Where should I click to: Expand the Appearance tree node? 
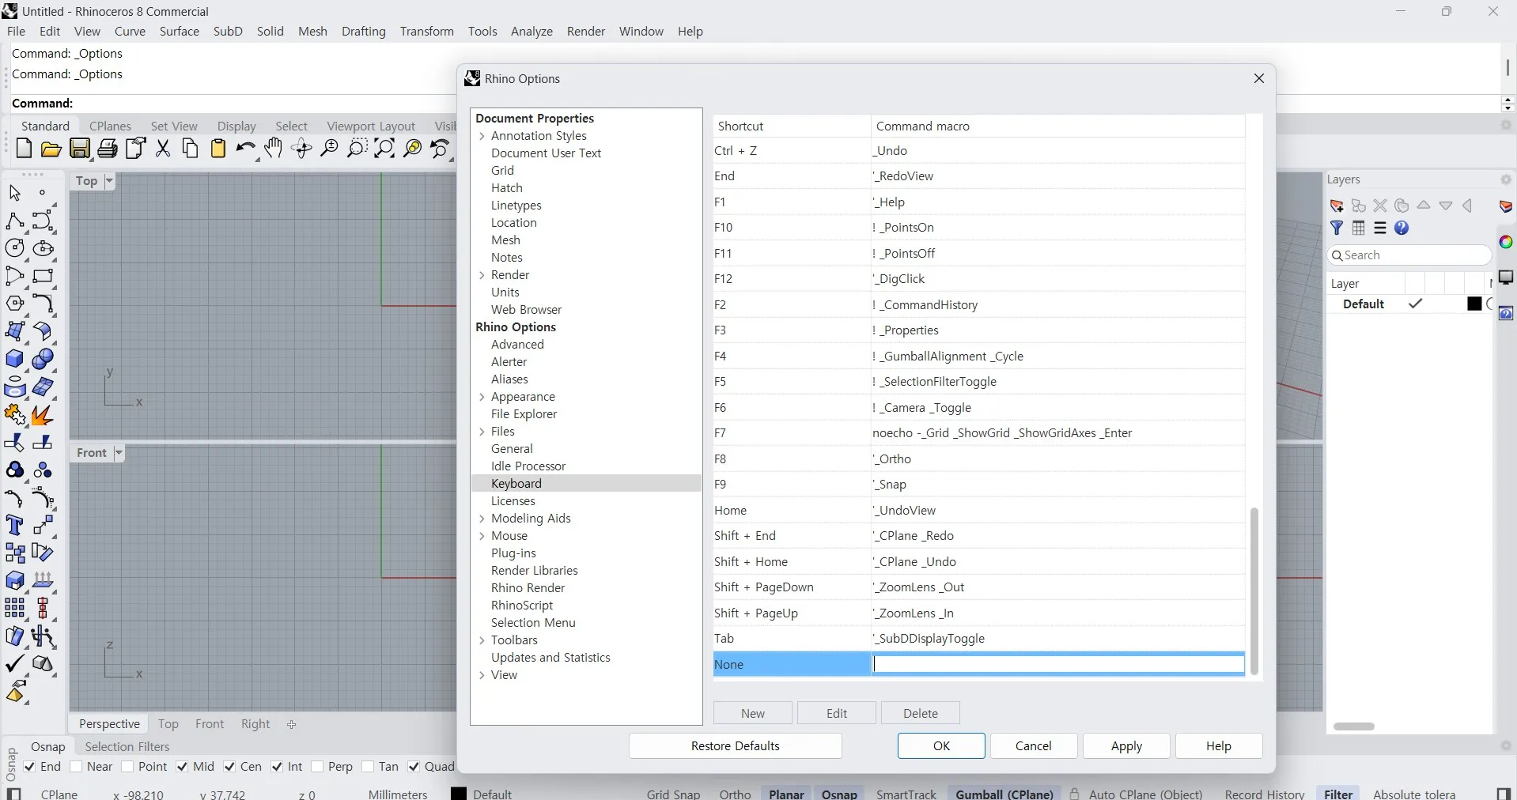[482, 397]
